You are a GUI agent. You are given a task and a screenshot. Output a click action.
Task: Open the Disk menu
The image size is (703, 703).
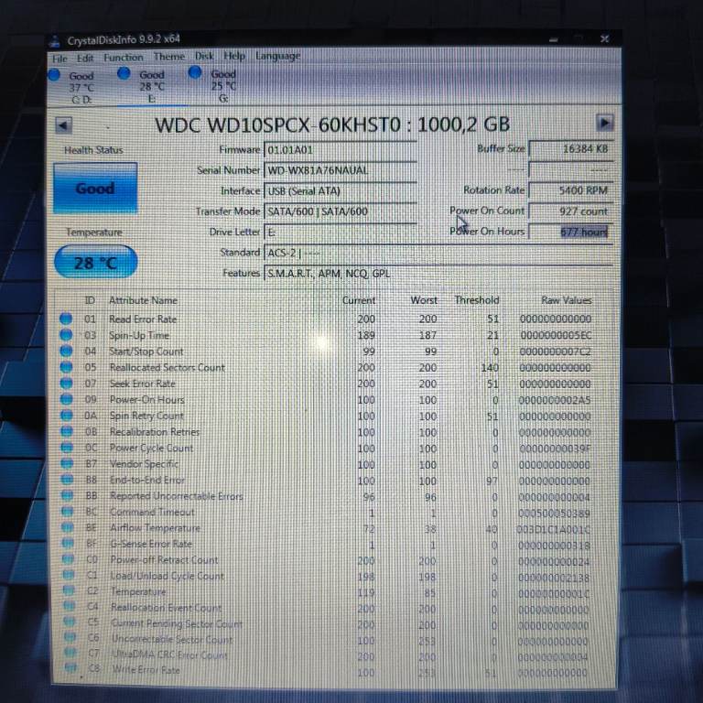tap(204, 56)
